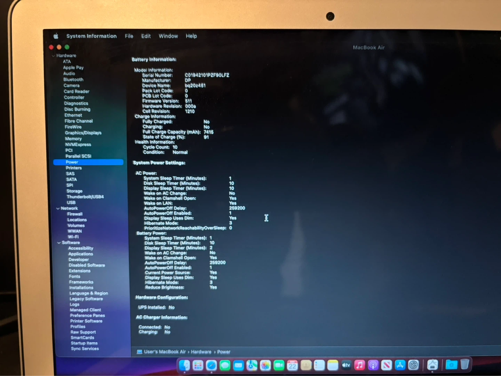The height and width of the screenshot is (376, 501).
Task: Click Hardware in the path bar
Action: 201,352
